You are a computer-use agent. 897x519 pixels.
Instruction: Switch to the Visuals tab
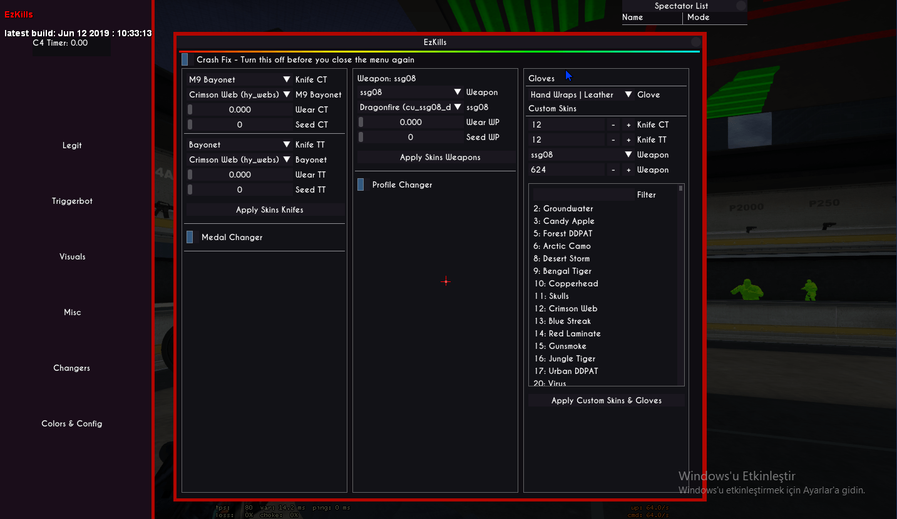[72, 256]
